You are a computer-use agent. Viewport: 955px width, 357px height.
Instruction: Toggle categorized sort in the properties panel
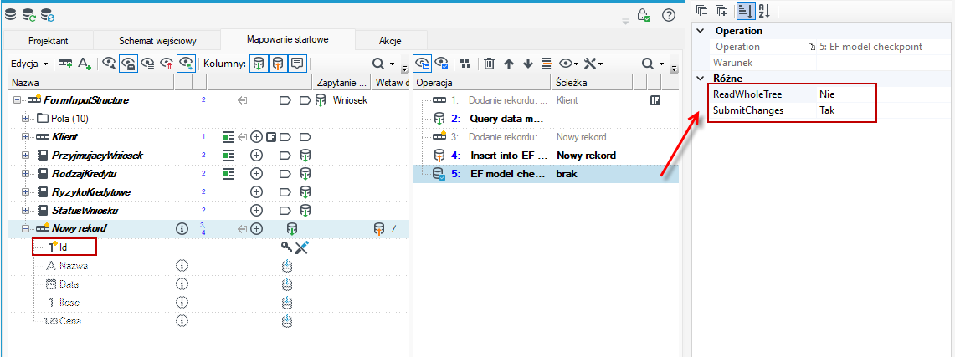[744, 10]
